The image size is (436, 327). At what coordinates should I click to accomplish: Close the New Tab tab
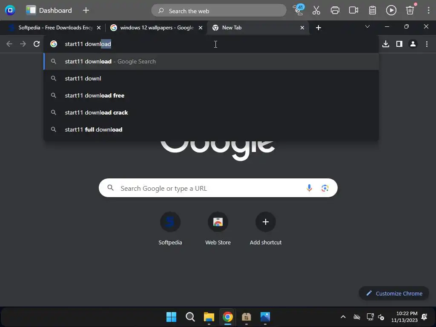(302, 28)
